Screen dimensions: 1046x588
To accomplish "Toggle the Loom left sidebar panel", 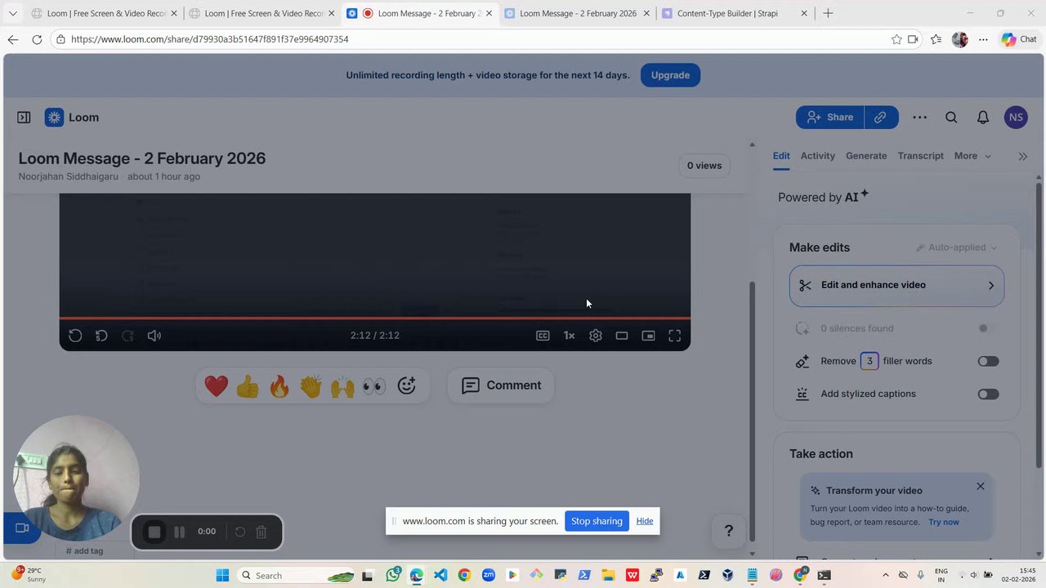I will tap(24, 118).
